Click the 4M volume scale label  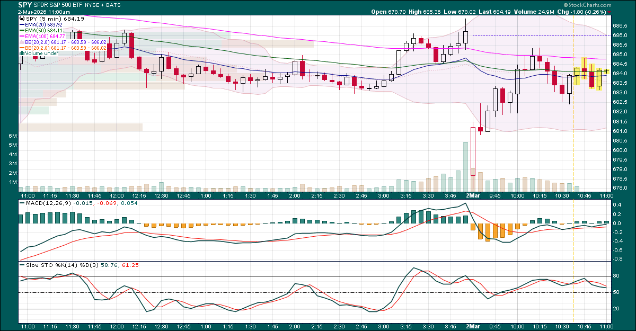click(x=13, y=155)
